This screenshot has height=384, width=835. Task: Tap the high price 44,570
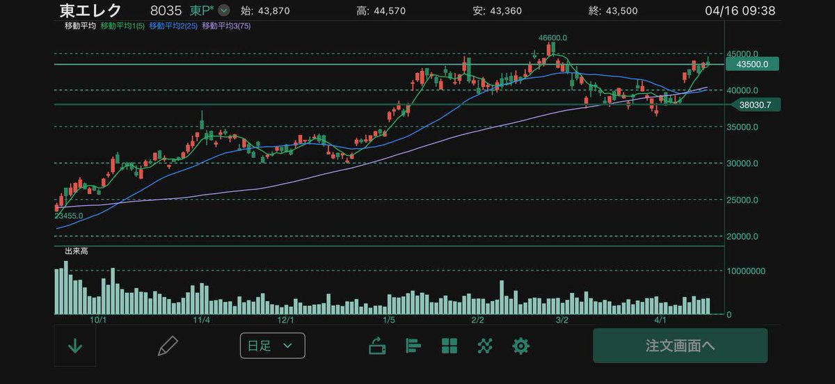(x=390, y=10)
